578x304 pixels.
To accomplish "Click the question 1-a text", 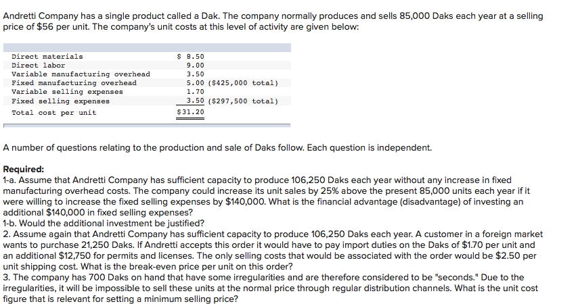I will pos(267,196).
